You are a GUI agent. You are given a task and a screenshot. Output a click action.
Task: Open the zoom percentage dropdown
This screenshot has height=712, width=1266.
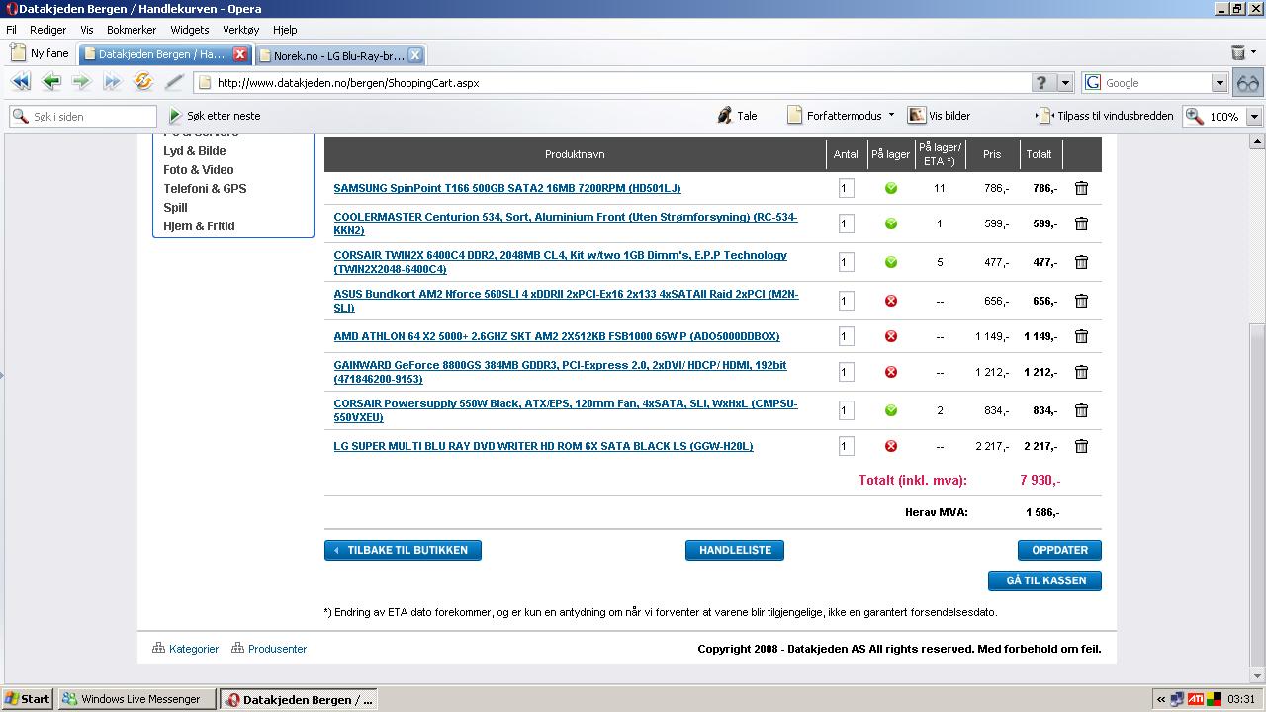tap(1254, 116)
